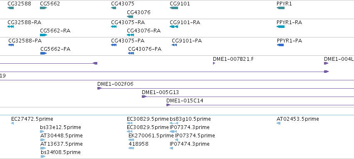Viewport: 354px width, 159px height.
Task: Select the CG43075-RA transcript glyph
Action: tap(114, 27)
